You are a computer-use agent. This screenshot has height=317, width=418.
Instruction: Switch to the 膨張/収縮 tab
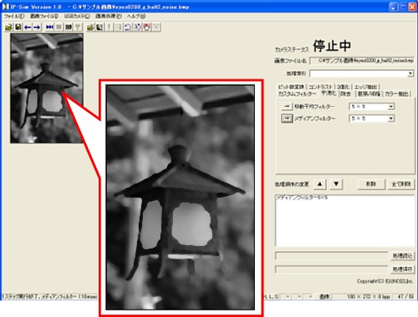[x=369, y=94]
